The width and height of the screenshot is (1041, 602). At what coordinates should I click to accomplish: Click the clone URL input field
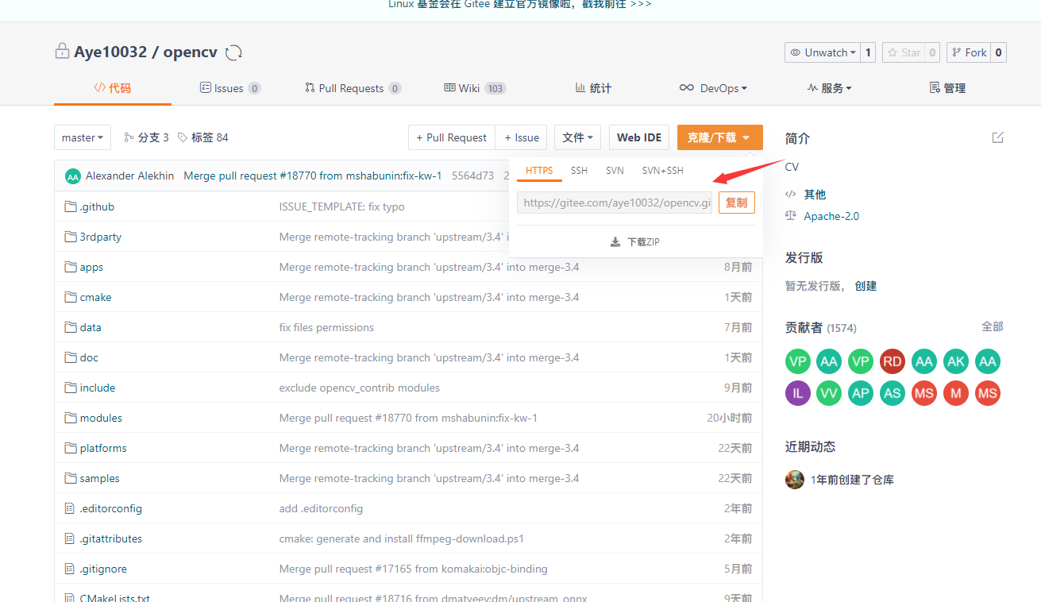[x=615, y=203]
